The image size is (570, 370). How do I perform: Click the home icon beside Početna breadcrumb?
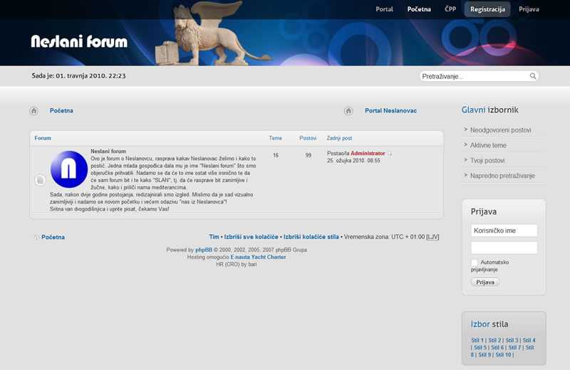click(33, 111)
